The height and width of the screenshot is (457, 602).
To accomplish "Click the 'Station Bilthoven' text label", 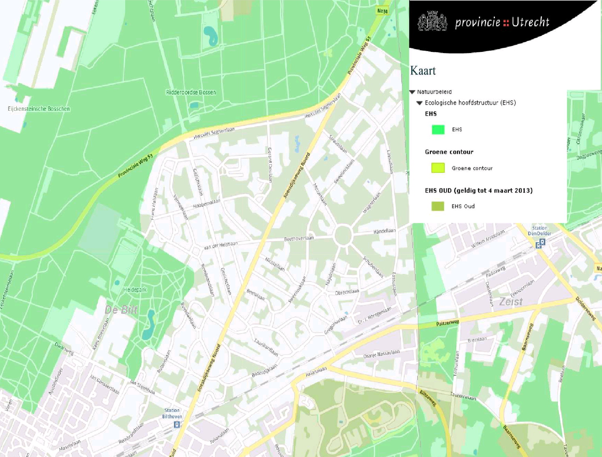I will tap(172, 413).
